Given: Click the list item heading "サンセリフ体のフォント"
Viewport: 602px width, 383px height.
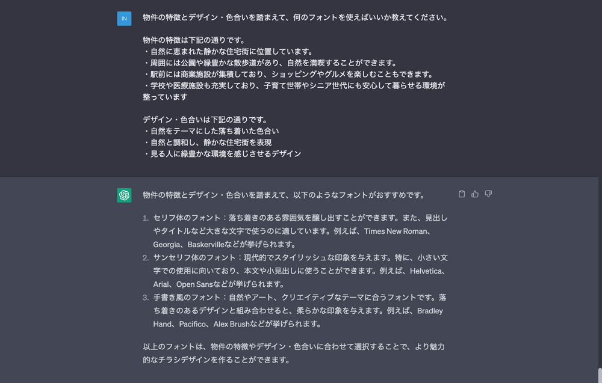Looking at the screenshot, I should [x=192, y=257].
